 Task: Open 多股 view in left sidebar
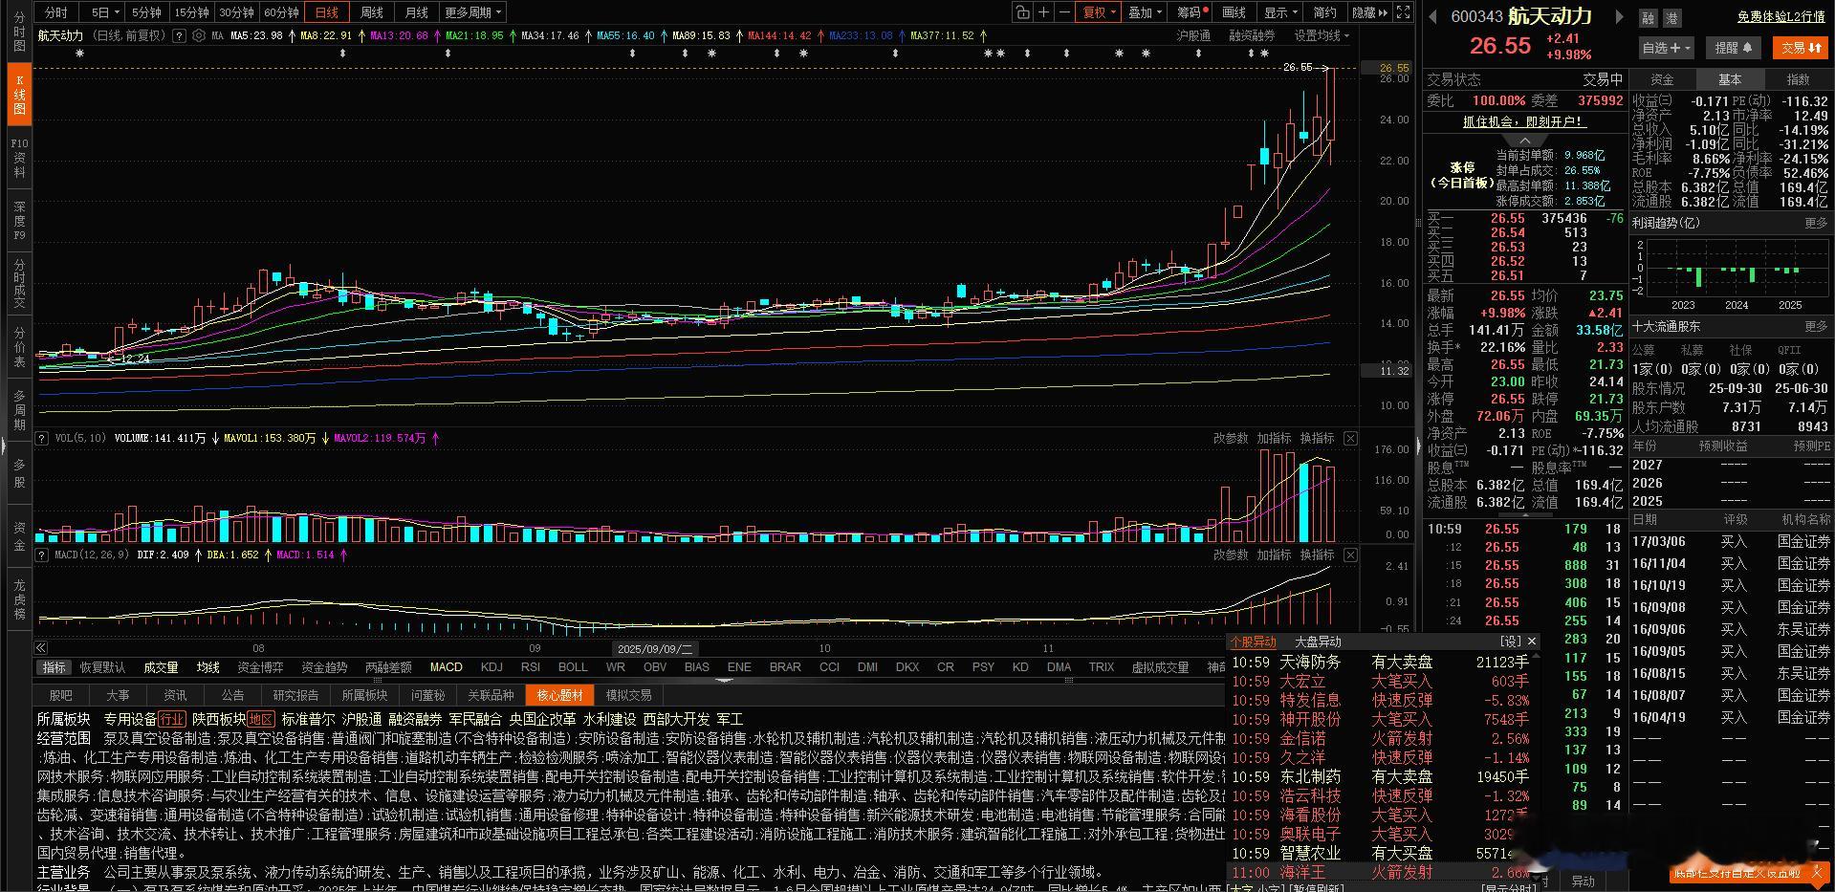[x=19, y=473]
